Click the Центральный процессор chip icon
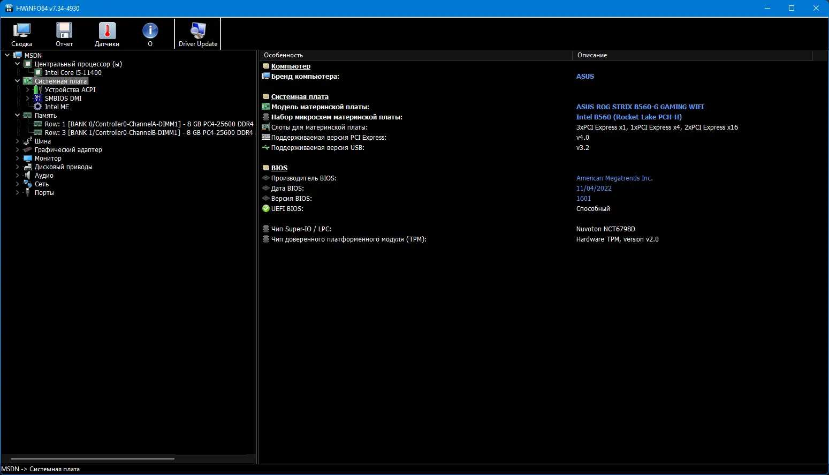 coord(28,64)
